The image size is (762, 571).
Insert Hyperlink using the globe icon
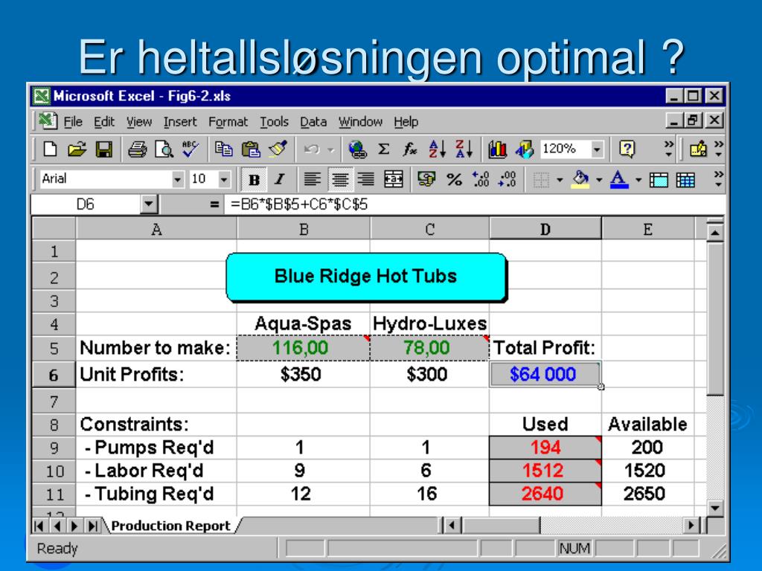pyautogui.click(x=358, y=149)
